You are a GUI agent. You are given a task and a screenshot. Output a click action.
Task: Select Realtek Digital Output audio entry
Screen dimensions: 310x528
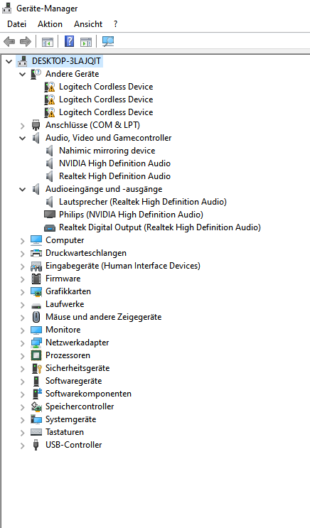click(x=160, y=227)
